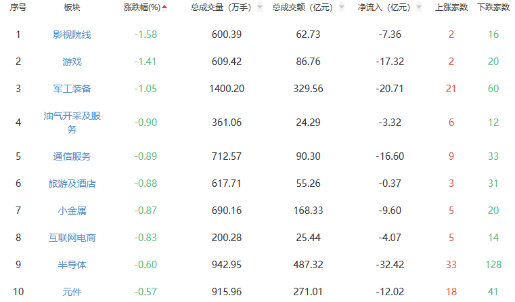Image resolution: width=515 pixels, height=302 pixels.
Task: Click the sort arrow next to 总成交量 (万手)
Action: pyautogui.click(x=260, y=7)
